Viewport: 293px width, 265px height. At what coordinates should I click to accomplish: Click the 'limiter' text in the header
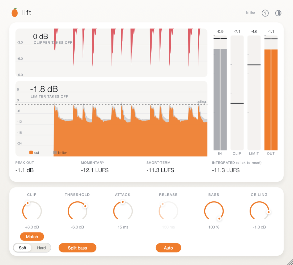(250, 13)
